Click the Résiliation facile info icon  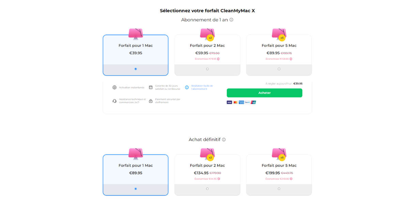187,87
